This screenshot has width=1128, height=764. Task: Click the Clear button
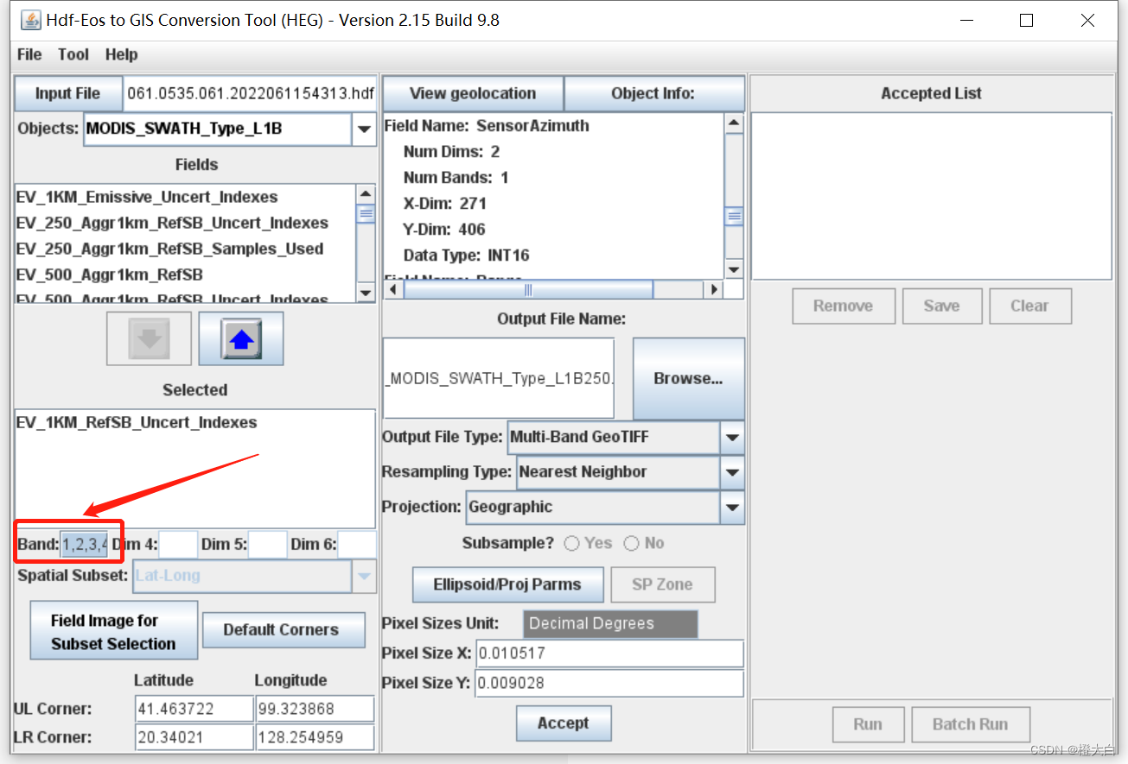point(1029,306)
